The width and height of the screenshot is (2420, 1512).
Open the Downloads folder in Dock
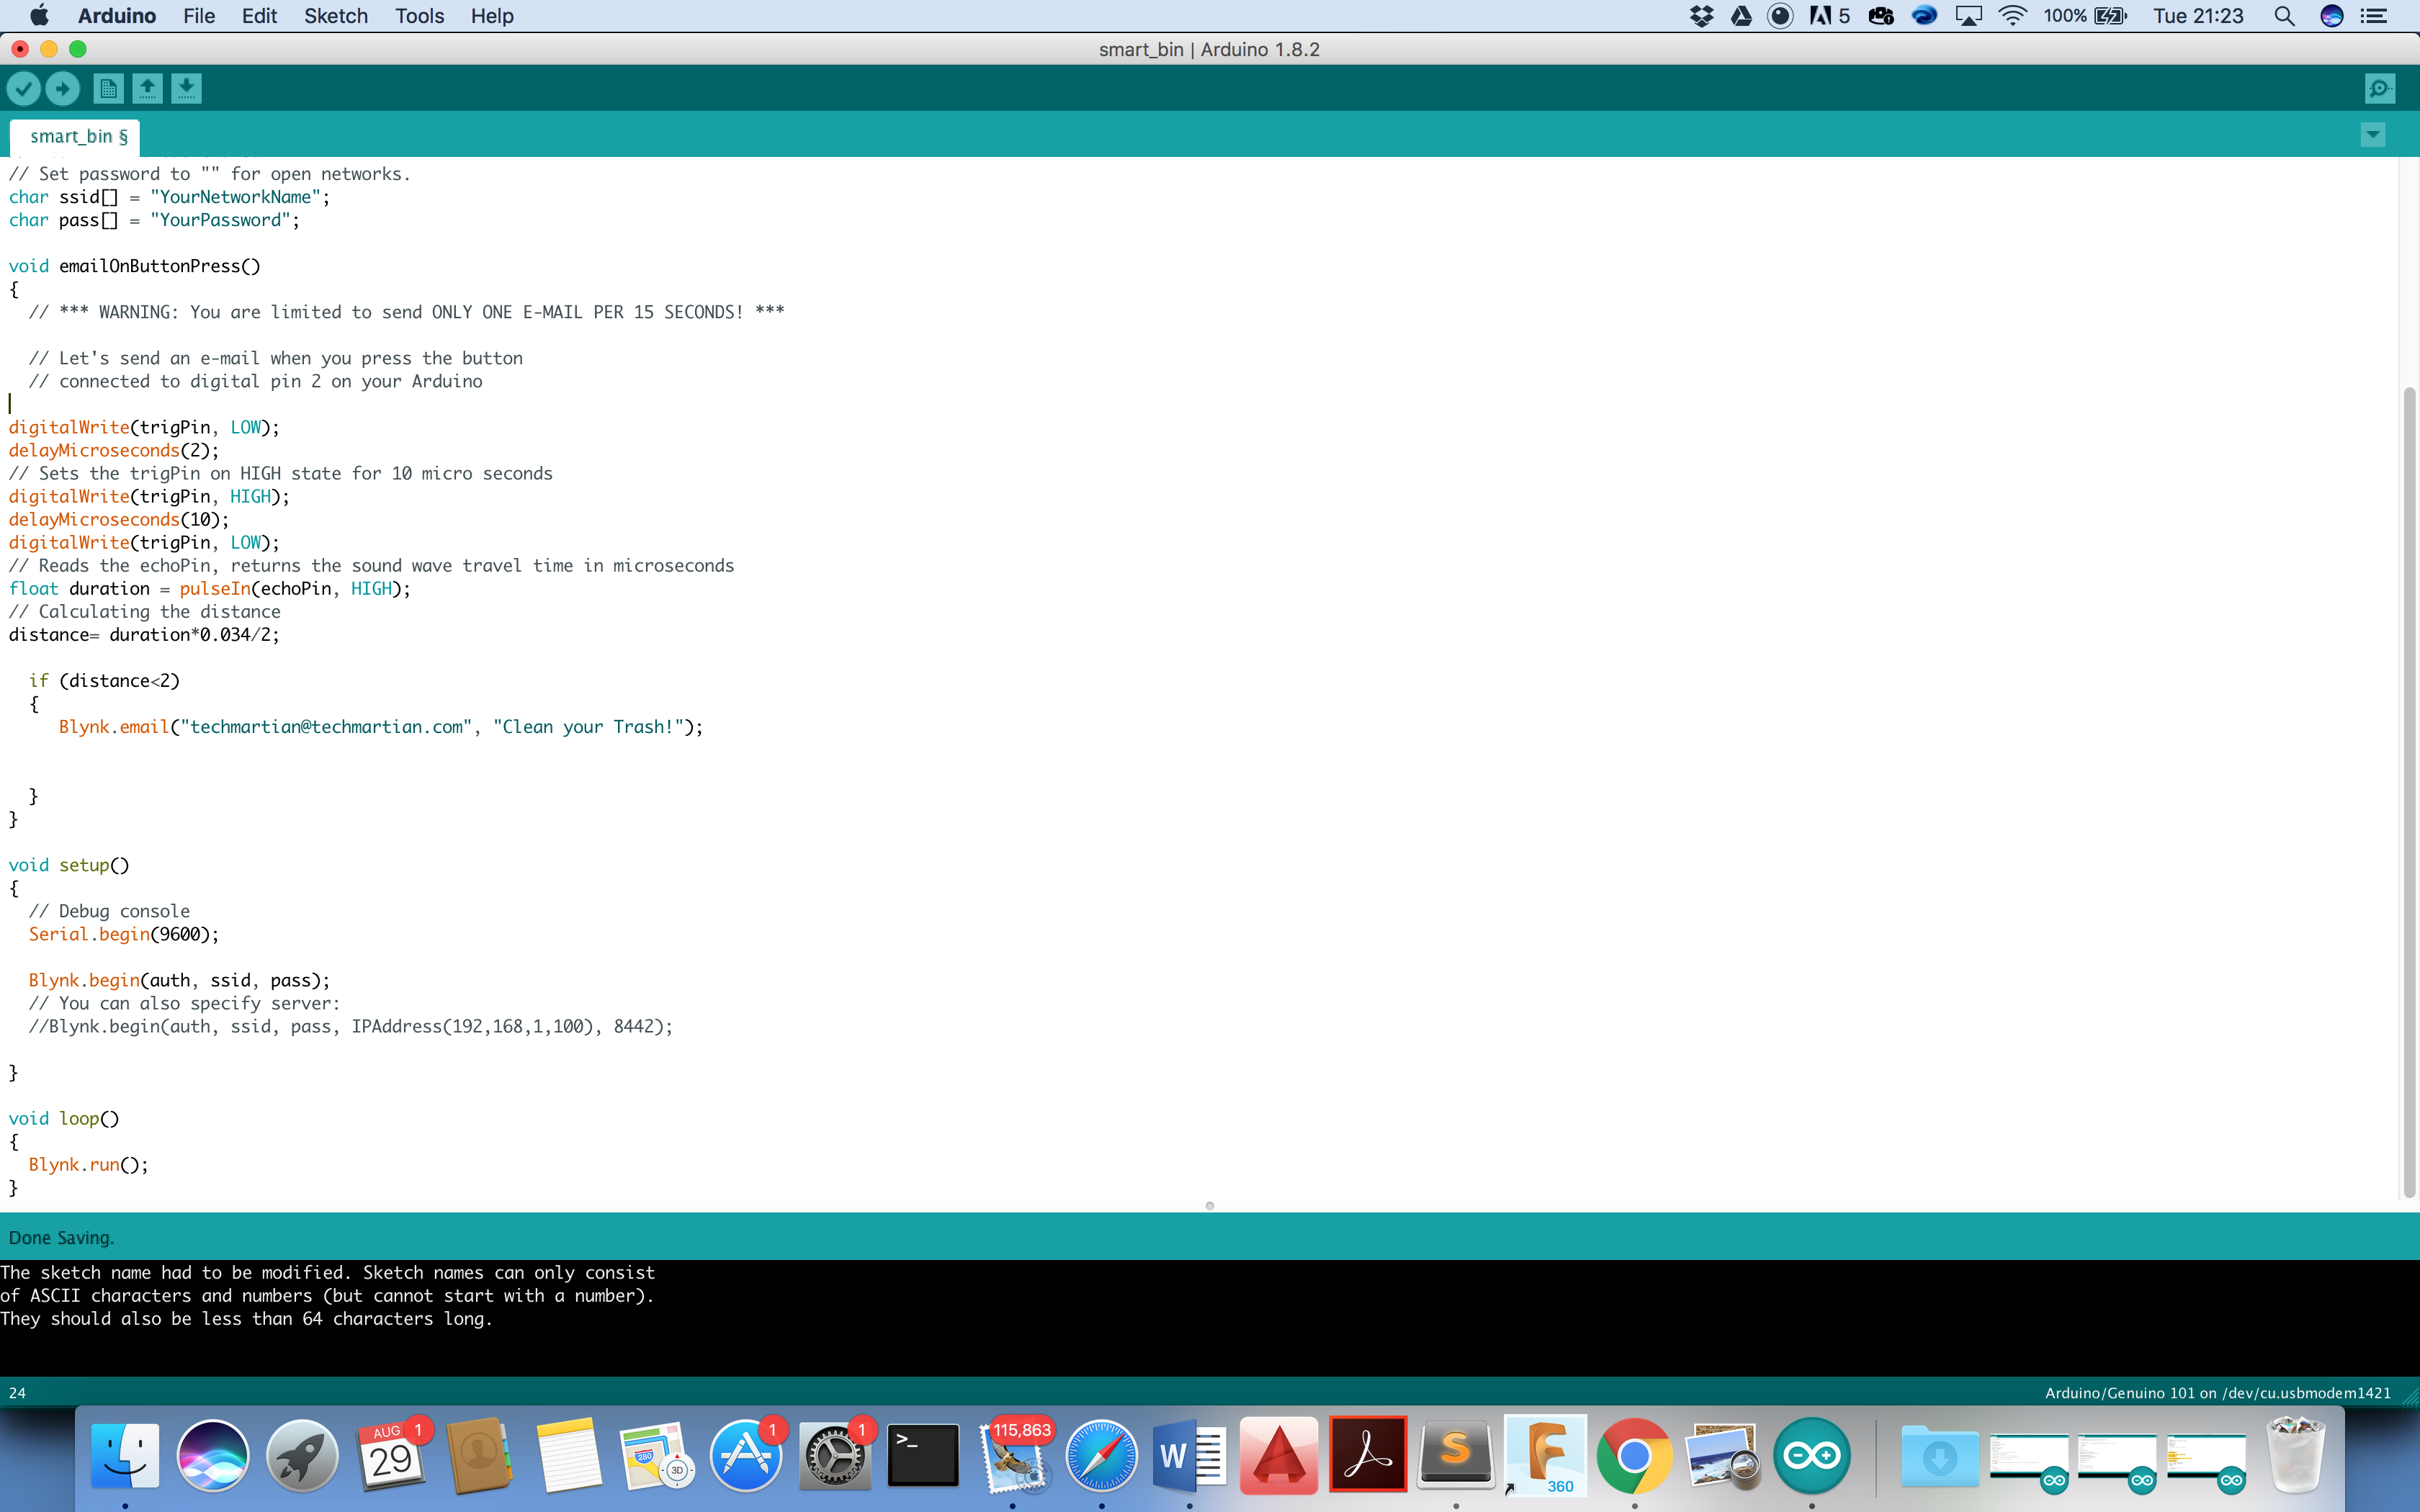[1940, 1456]
